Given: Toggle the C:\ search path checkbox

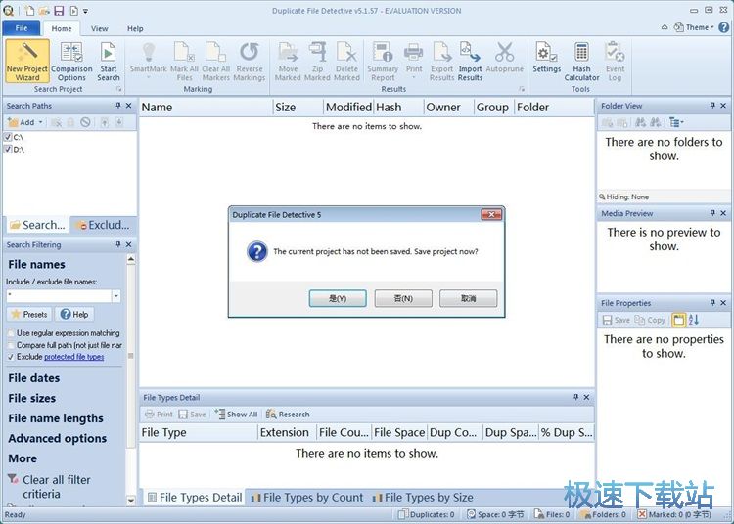Looking at the screenshot, I should click(8, 137).
